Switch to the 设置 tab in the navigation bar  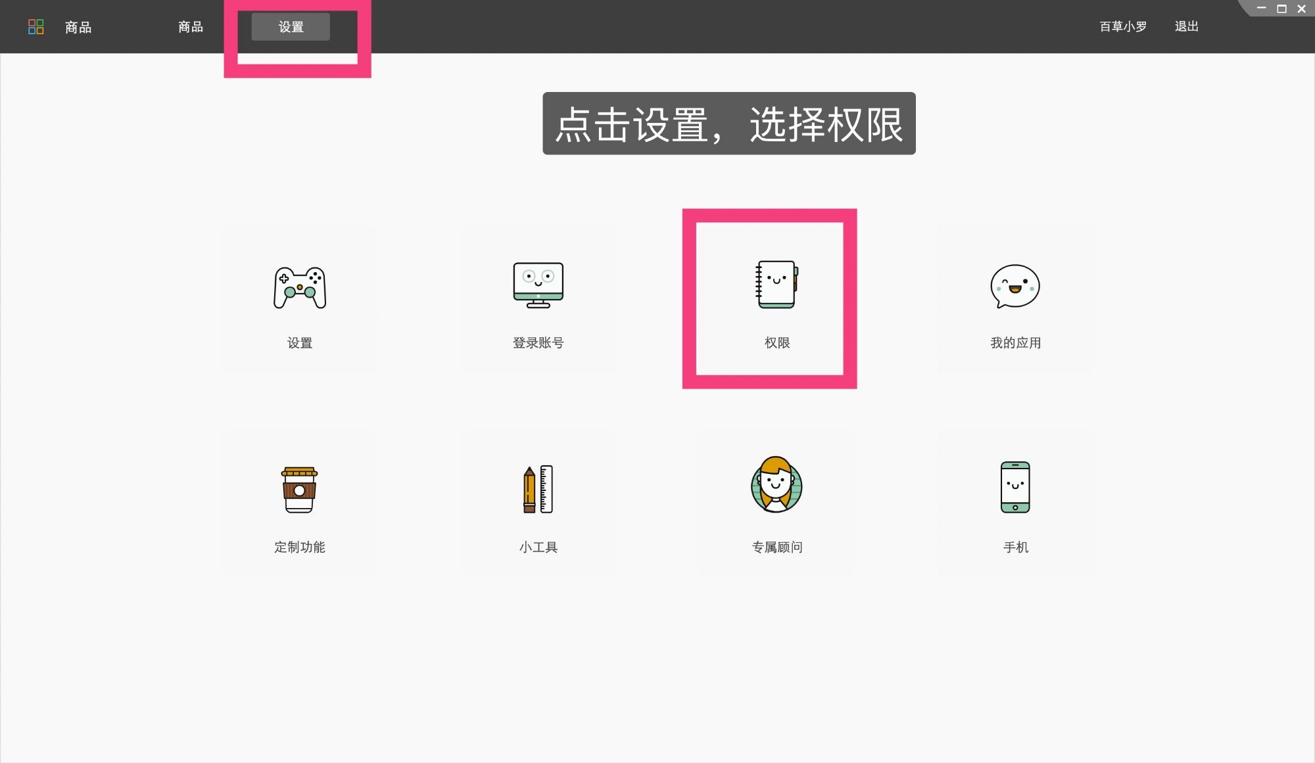pos(290,27)
